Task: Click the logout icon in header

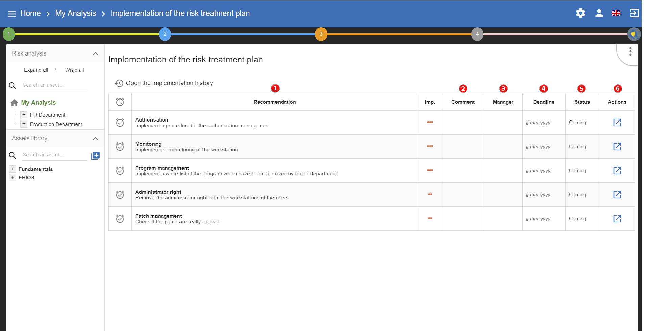Action: pos(634,13)
